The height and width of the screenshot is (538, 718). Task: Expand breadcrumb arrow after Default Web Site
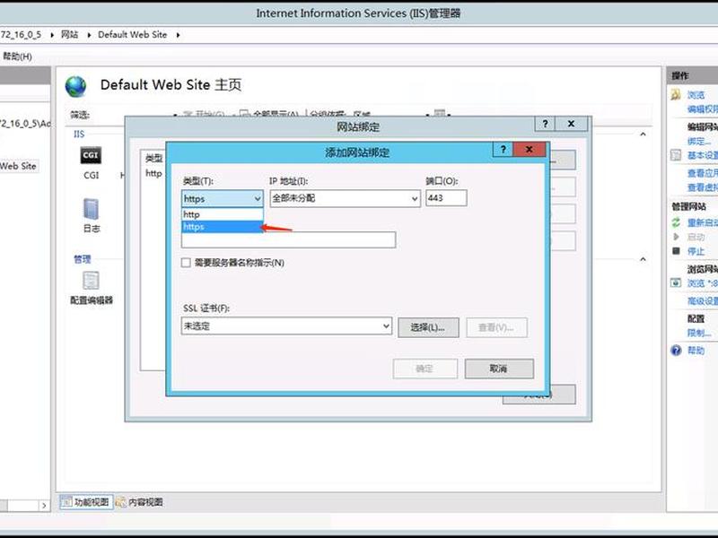click(x=178, y=35)
